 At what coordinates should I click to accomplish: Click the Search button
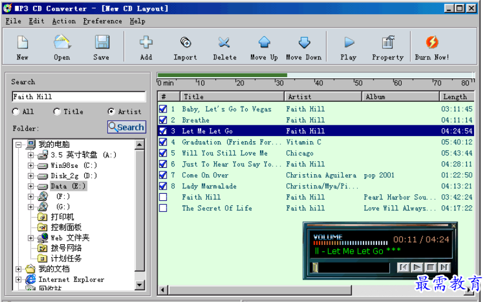126,127
